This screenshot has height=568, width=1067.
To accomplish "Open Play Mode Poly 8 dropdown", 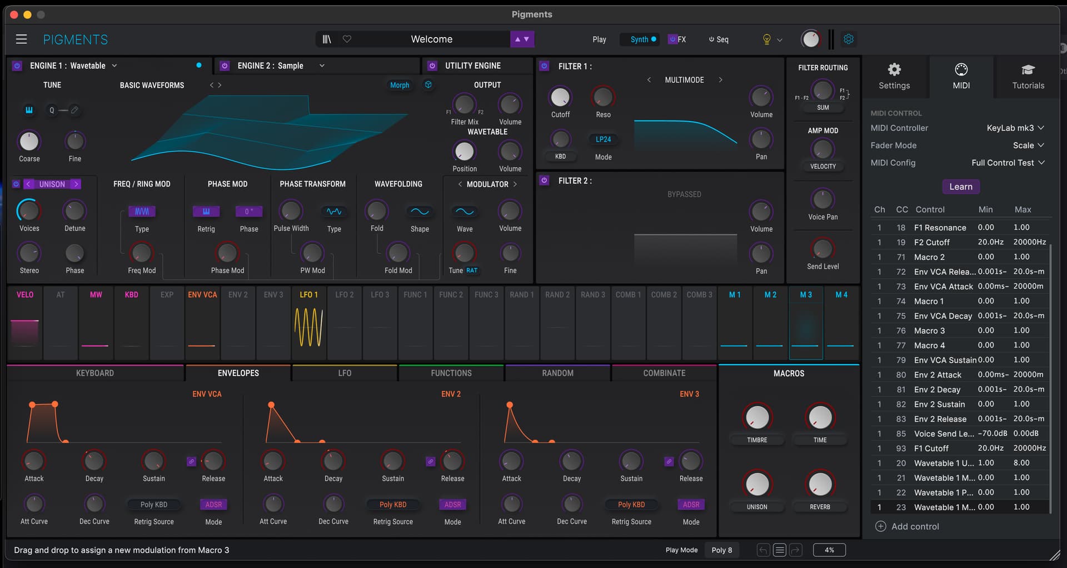I will (721, 550).
